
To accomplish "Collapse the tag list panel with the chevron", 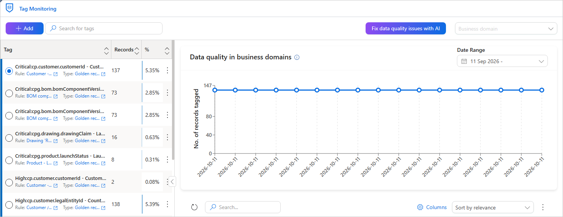I will pos(172,182).
